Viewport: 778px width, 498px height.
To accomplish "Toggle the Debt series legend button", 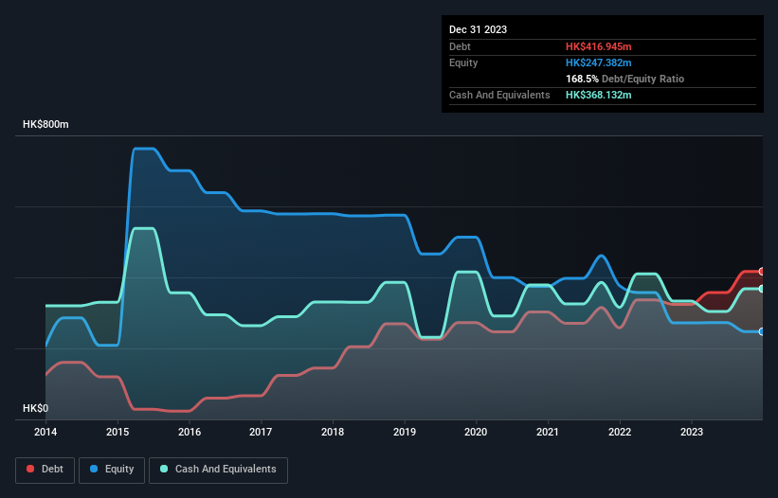I will pos(45,470).
